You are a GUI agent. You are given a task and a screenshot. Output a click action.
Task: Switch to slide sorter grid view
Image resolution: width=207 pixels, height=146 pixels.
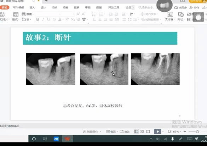coord(142,131)
